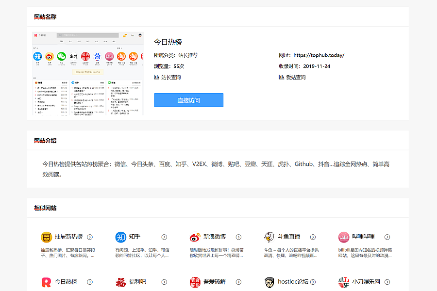
Task: Open the 小刀娱乐网 title link
Action: tap(366, 282)
